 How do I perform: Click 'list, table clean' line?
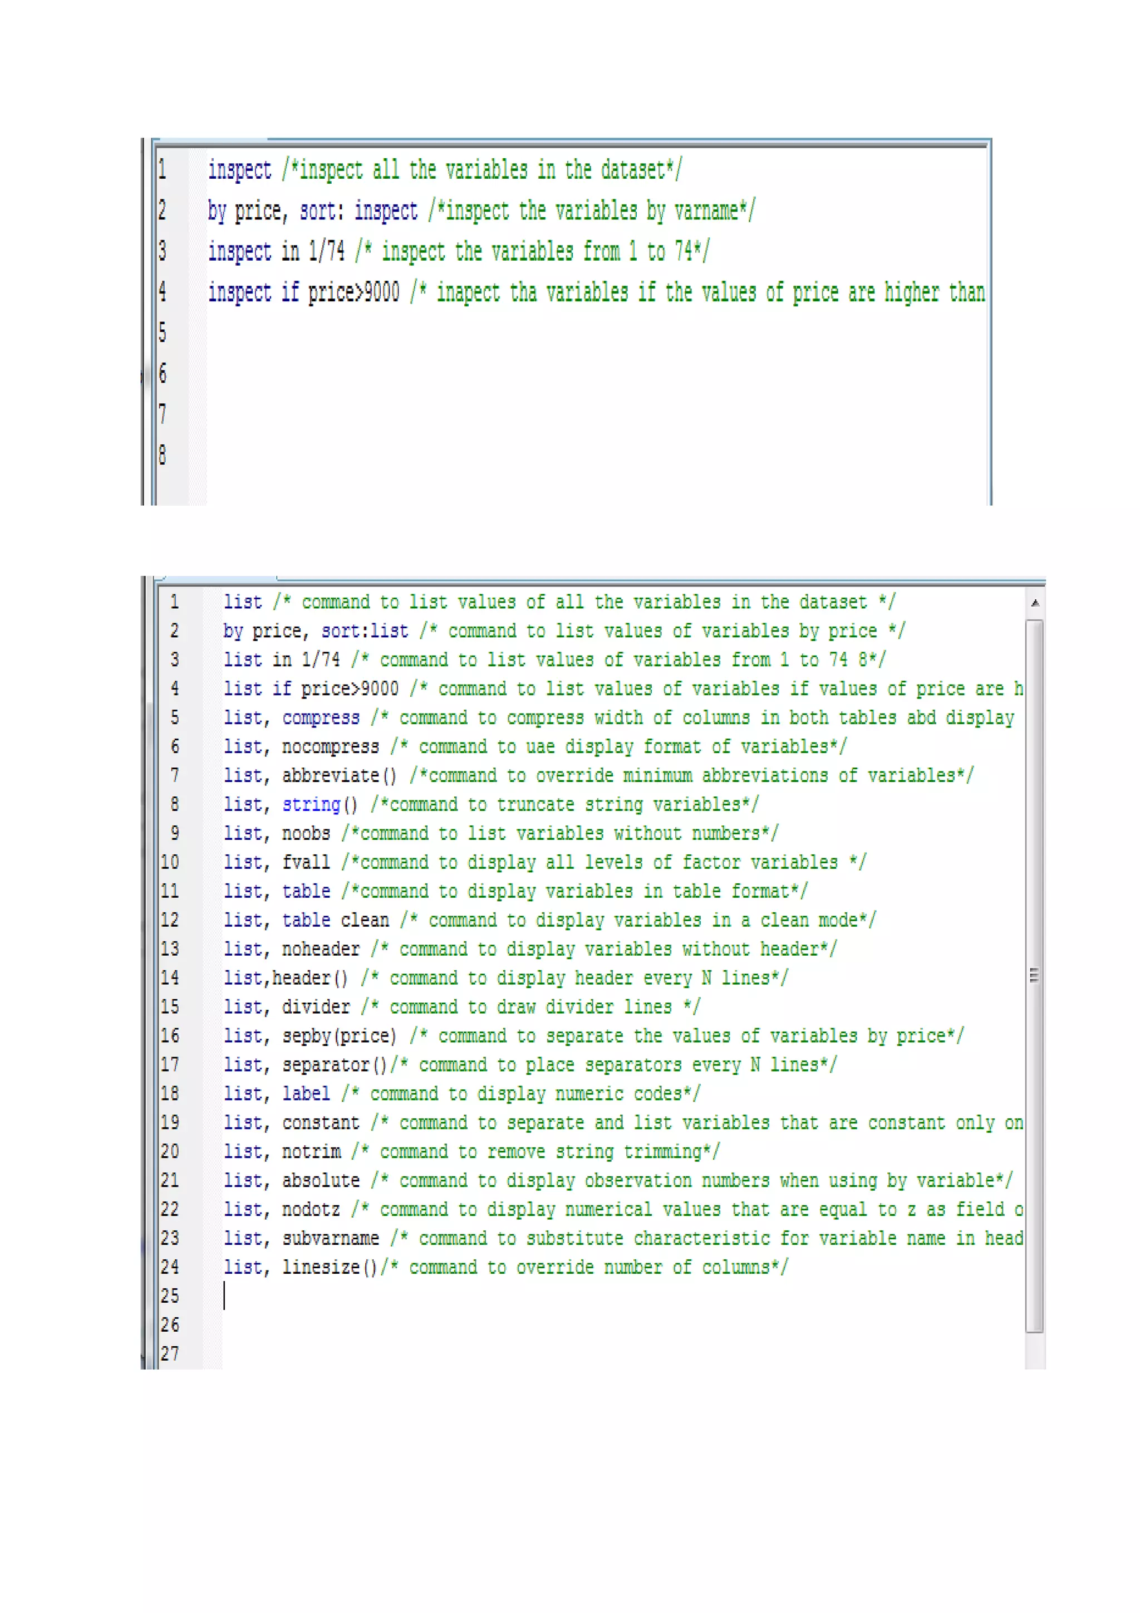(549, 920)
